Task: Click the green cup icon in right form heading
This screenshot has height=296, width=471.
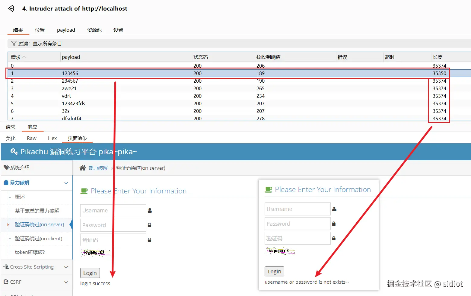Action: pos(268,189)
